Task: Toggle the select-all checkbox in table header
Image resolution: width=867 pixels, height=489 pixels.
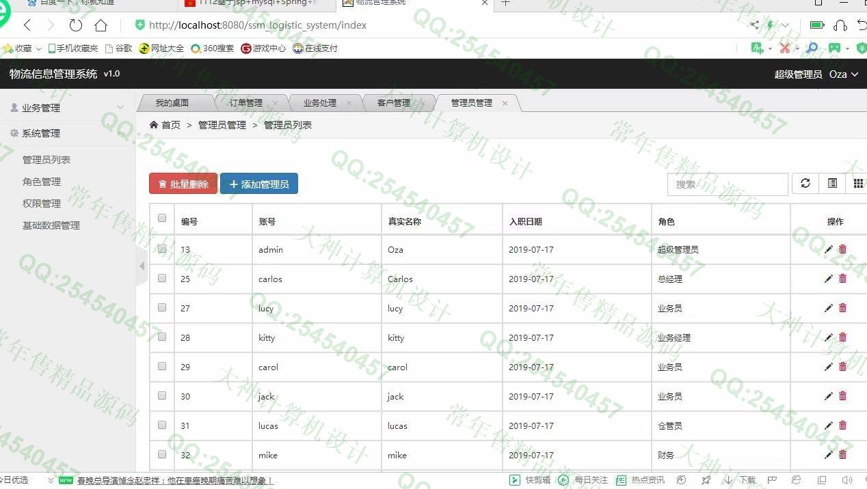Action: click(162, 219)
